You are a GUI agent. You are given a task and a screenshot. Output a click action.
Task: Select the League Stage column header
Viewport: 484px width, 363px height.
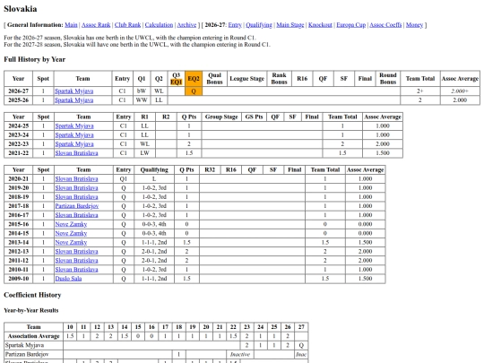click(247, 79)
